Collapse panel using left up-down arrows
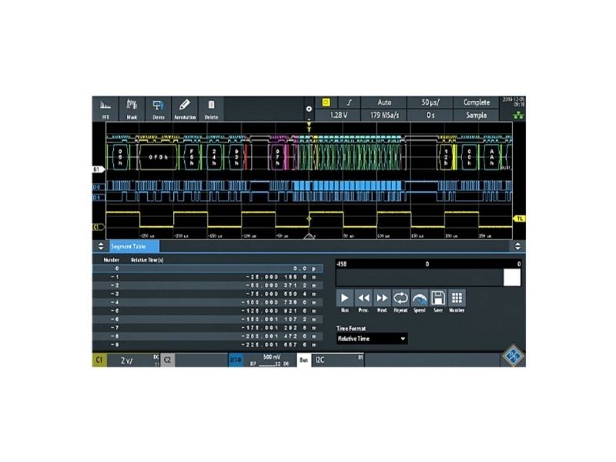 pos(101,246)
